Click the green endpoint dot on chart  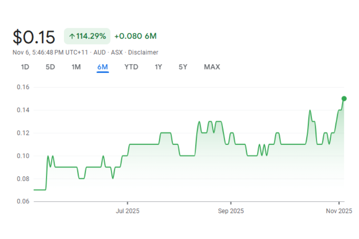point(344,98)
